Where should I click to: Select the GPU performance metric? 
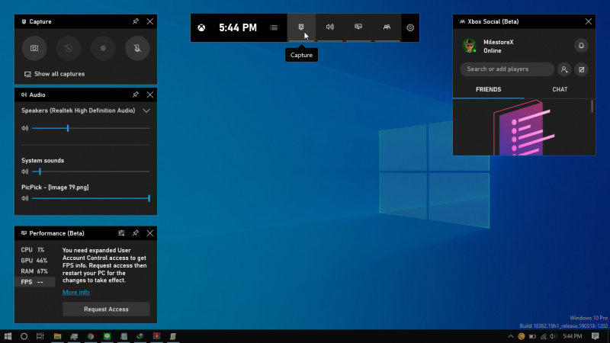point(34,261)
